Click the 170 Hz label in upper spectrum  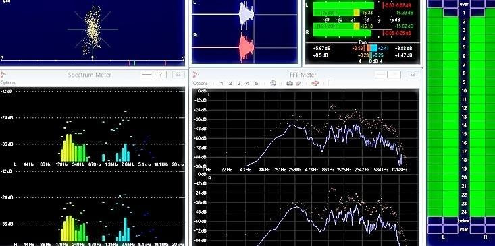pos(61,164)
